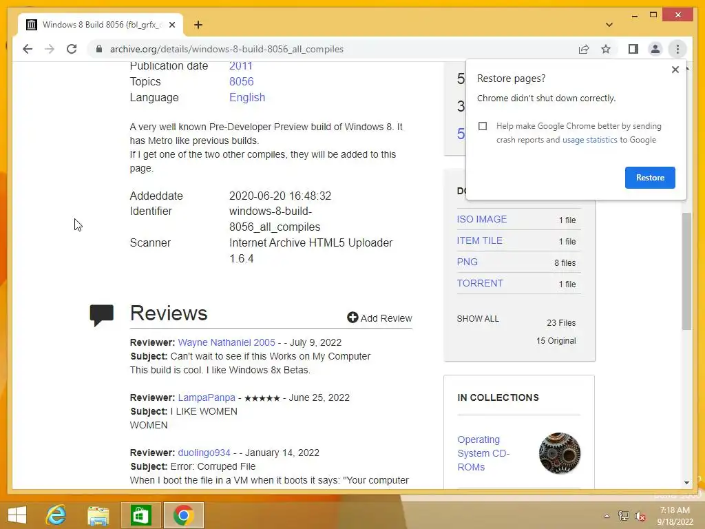Open the 2011 publication date link
The width and height of the screenshot is (705, 529).
click(240, 65)
